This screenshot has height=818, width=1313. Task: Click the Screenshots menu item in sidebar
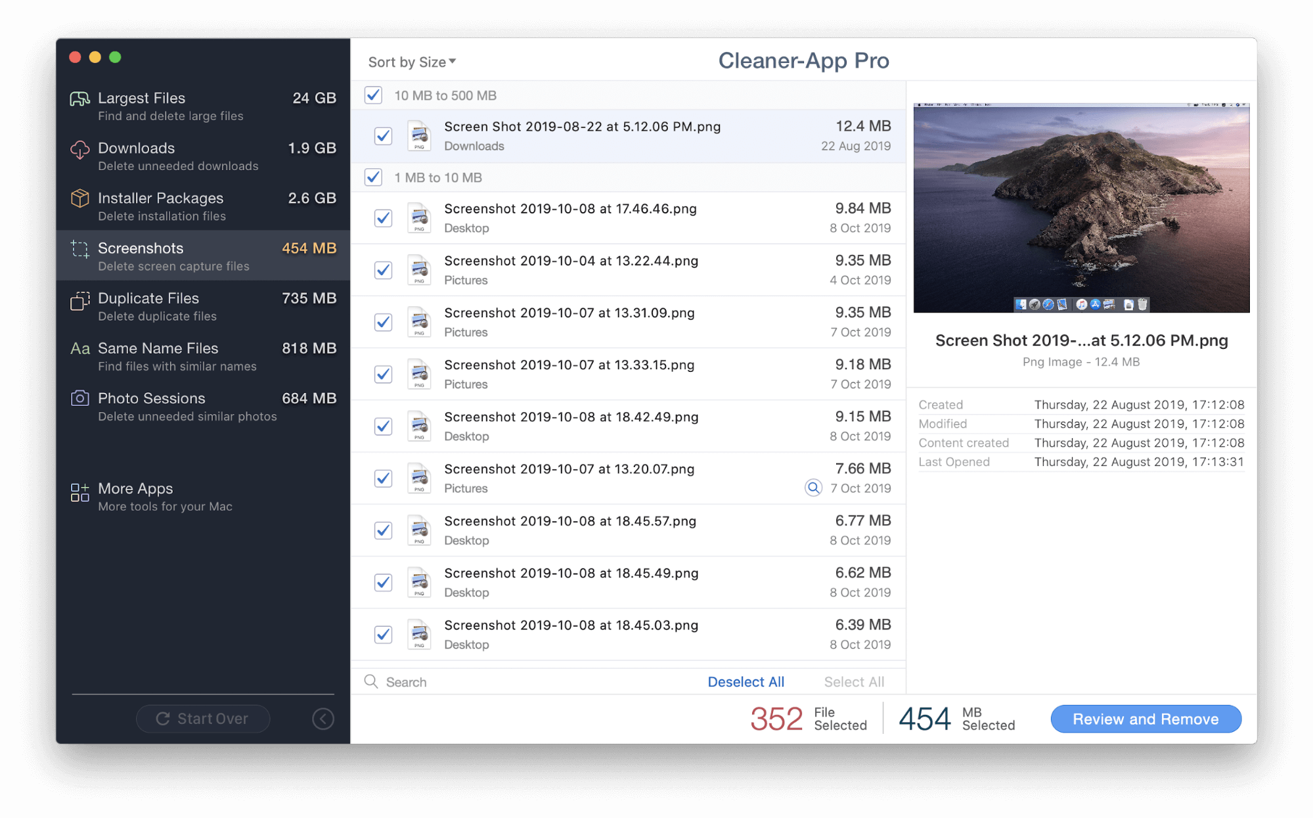pyautogui.click(x=202, y=256)
